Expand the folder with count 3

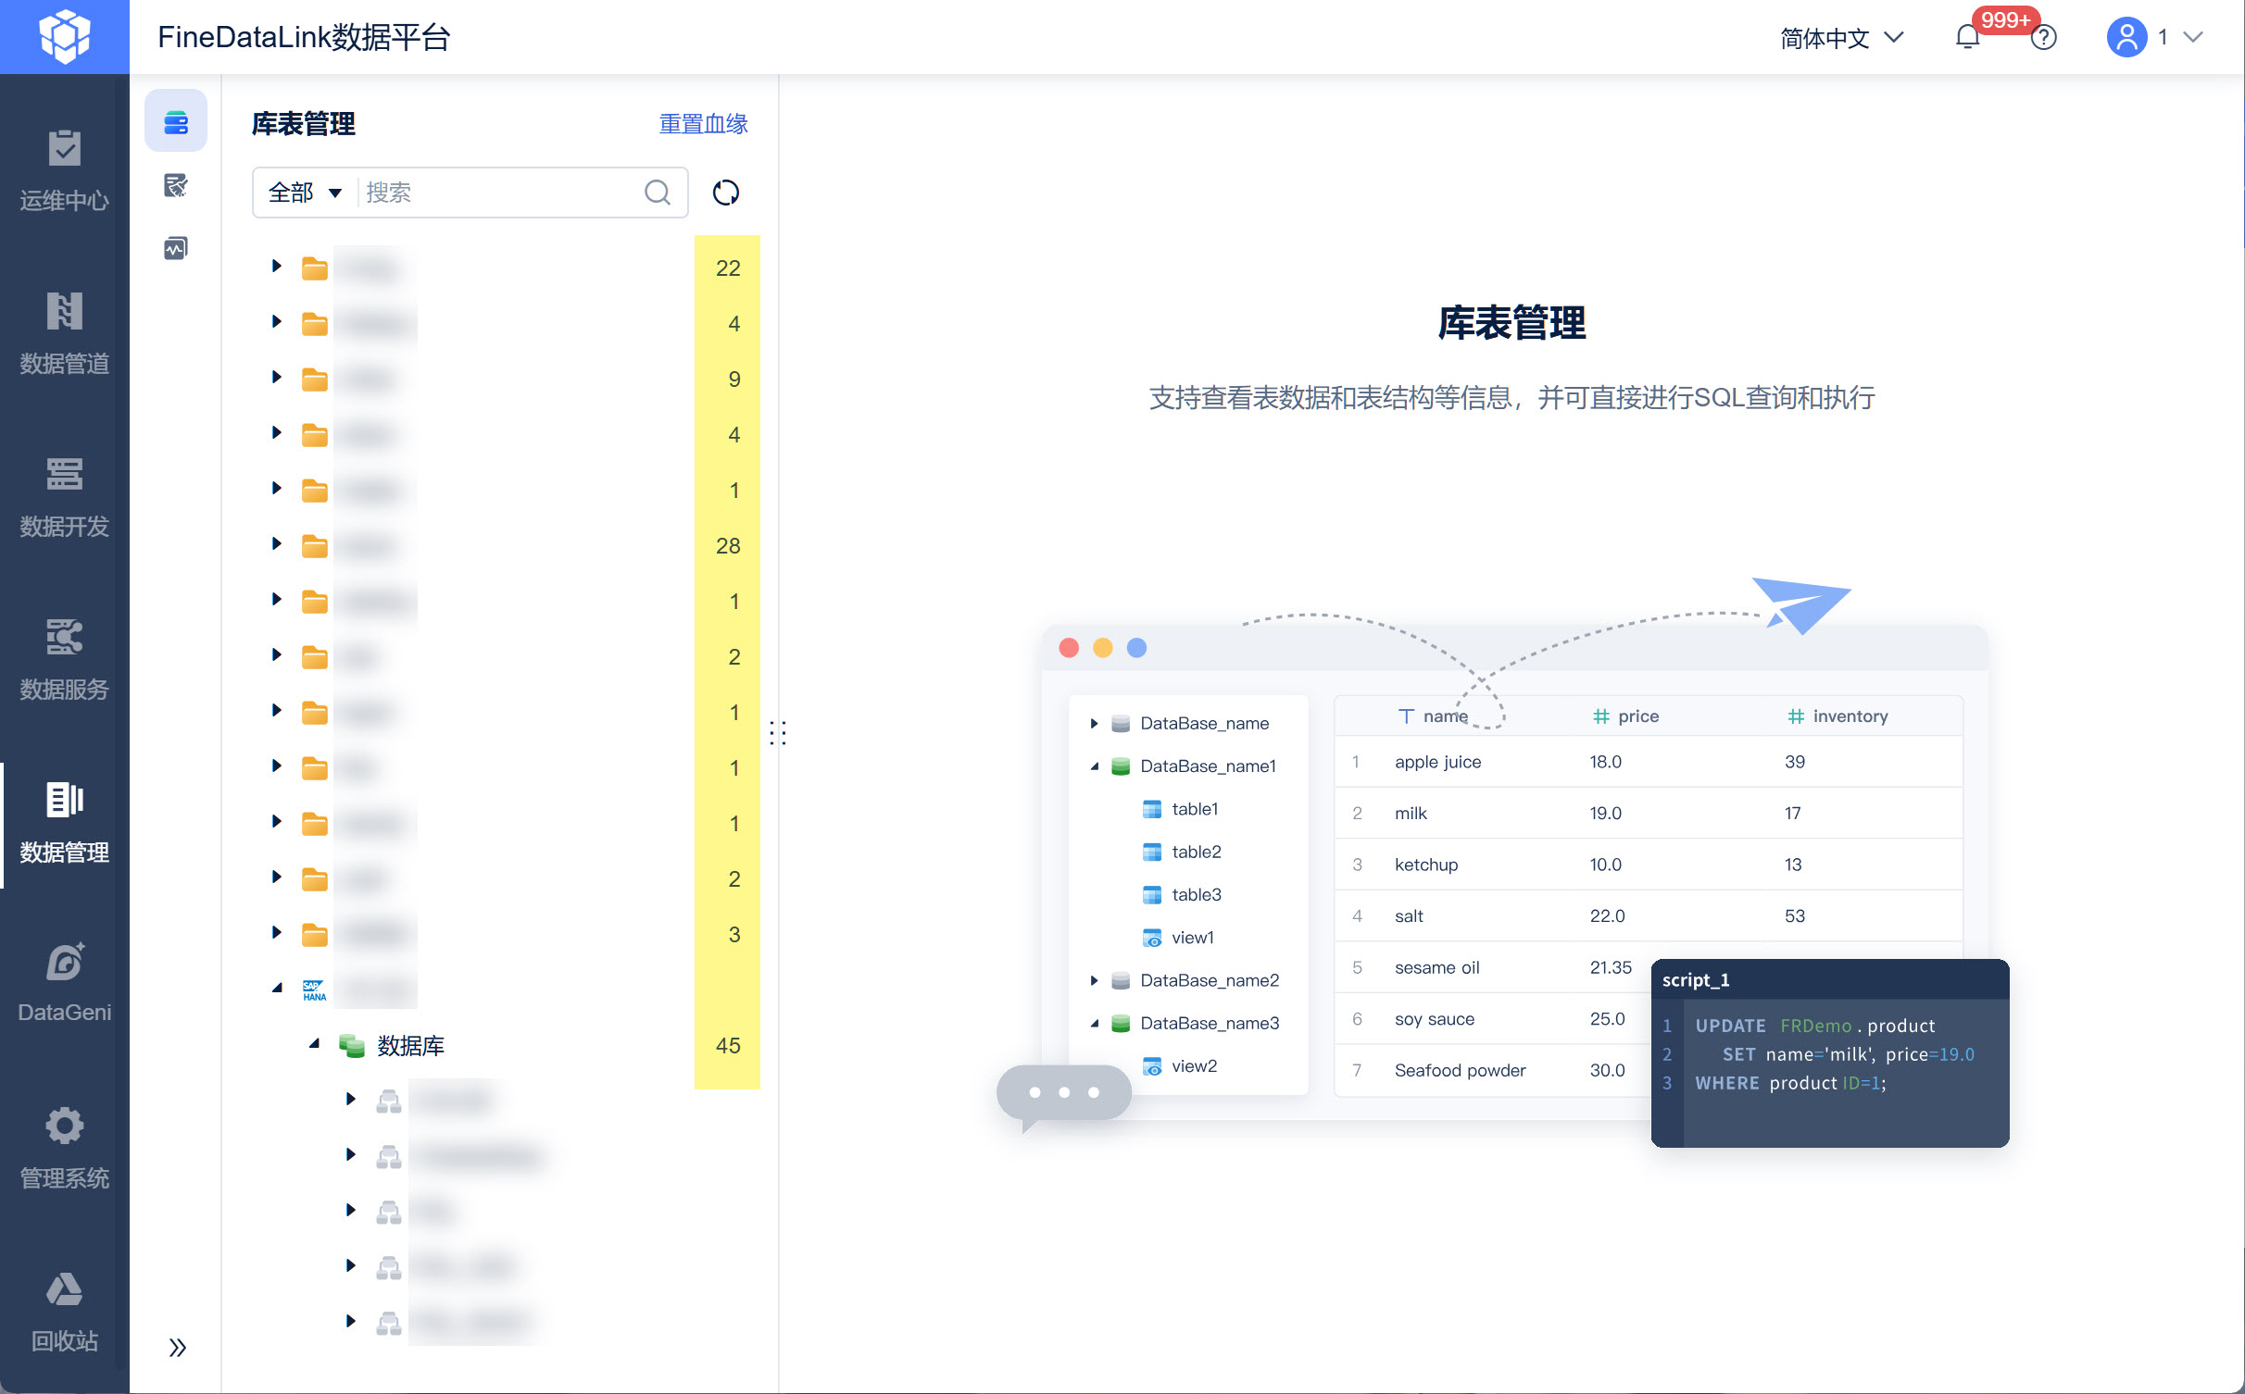pos(276,933)
